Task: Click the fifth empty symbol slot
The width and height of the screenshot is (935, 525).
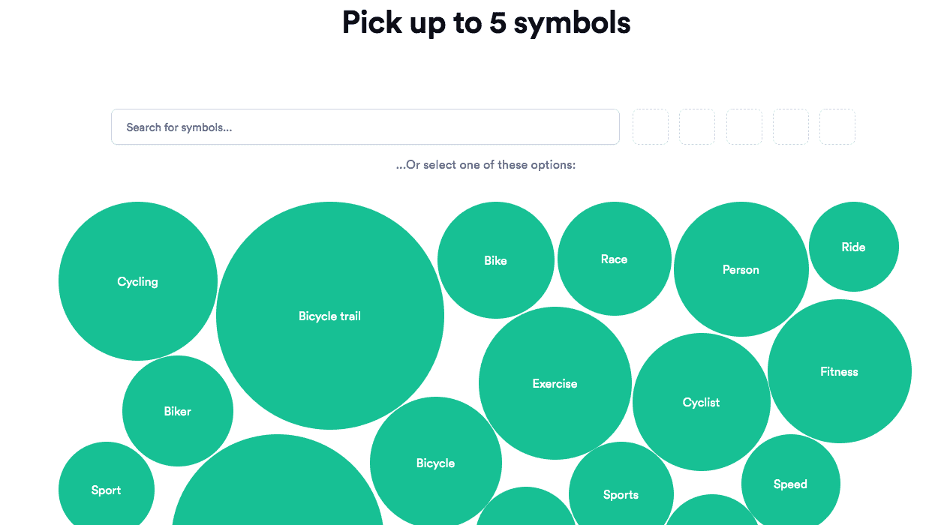Action: [x=837, y=127]
